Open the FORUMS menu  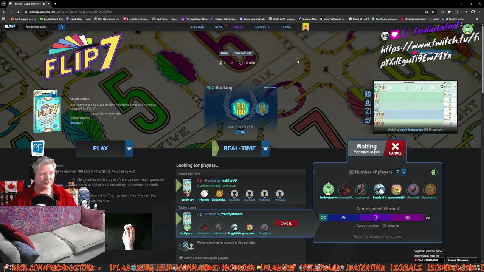point(285,27)
